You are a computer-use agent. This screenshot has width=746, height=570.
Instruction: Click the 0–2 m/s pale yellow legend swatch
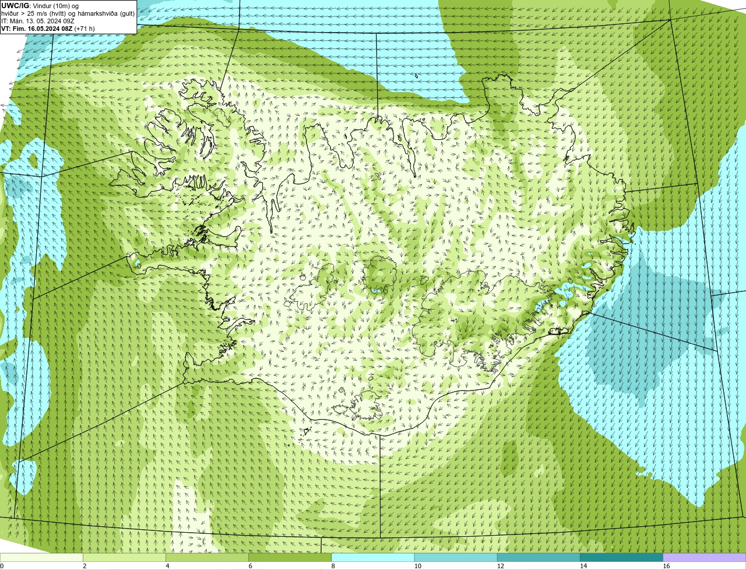tap(41, 558)
